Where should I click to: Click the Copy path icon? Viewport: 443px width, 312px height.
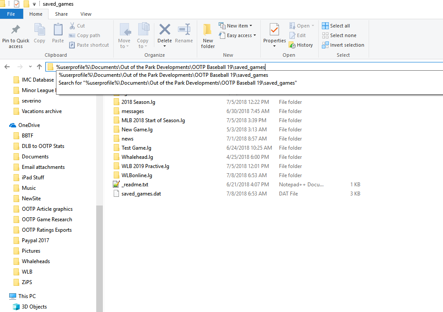tap(72, 35)
